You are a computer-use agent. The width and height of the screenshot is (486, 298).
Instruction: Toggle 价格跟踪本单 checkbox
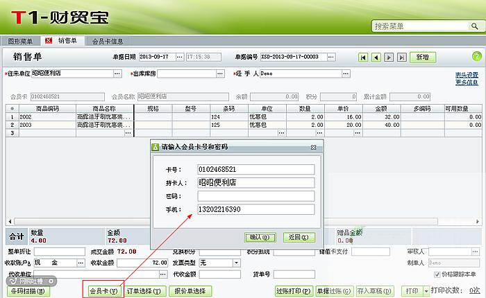437,274
